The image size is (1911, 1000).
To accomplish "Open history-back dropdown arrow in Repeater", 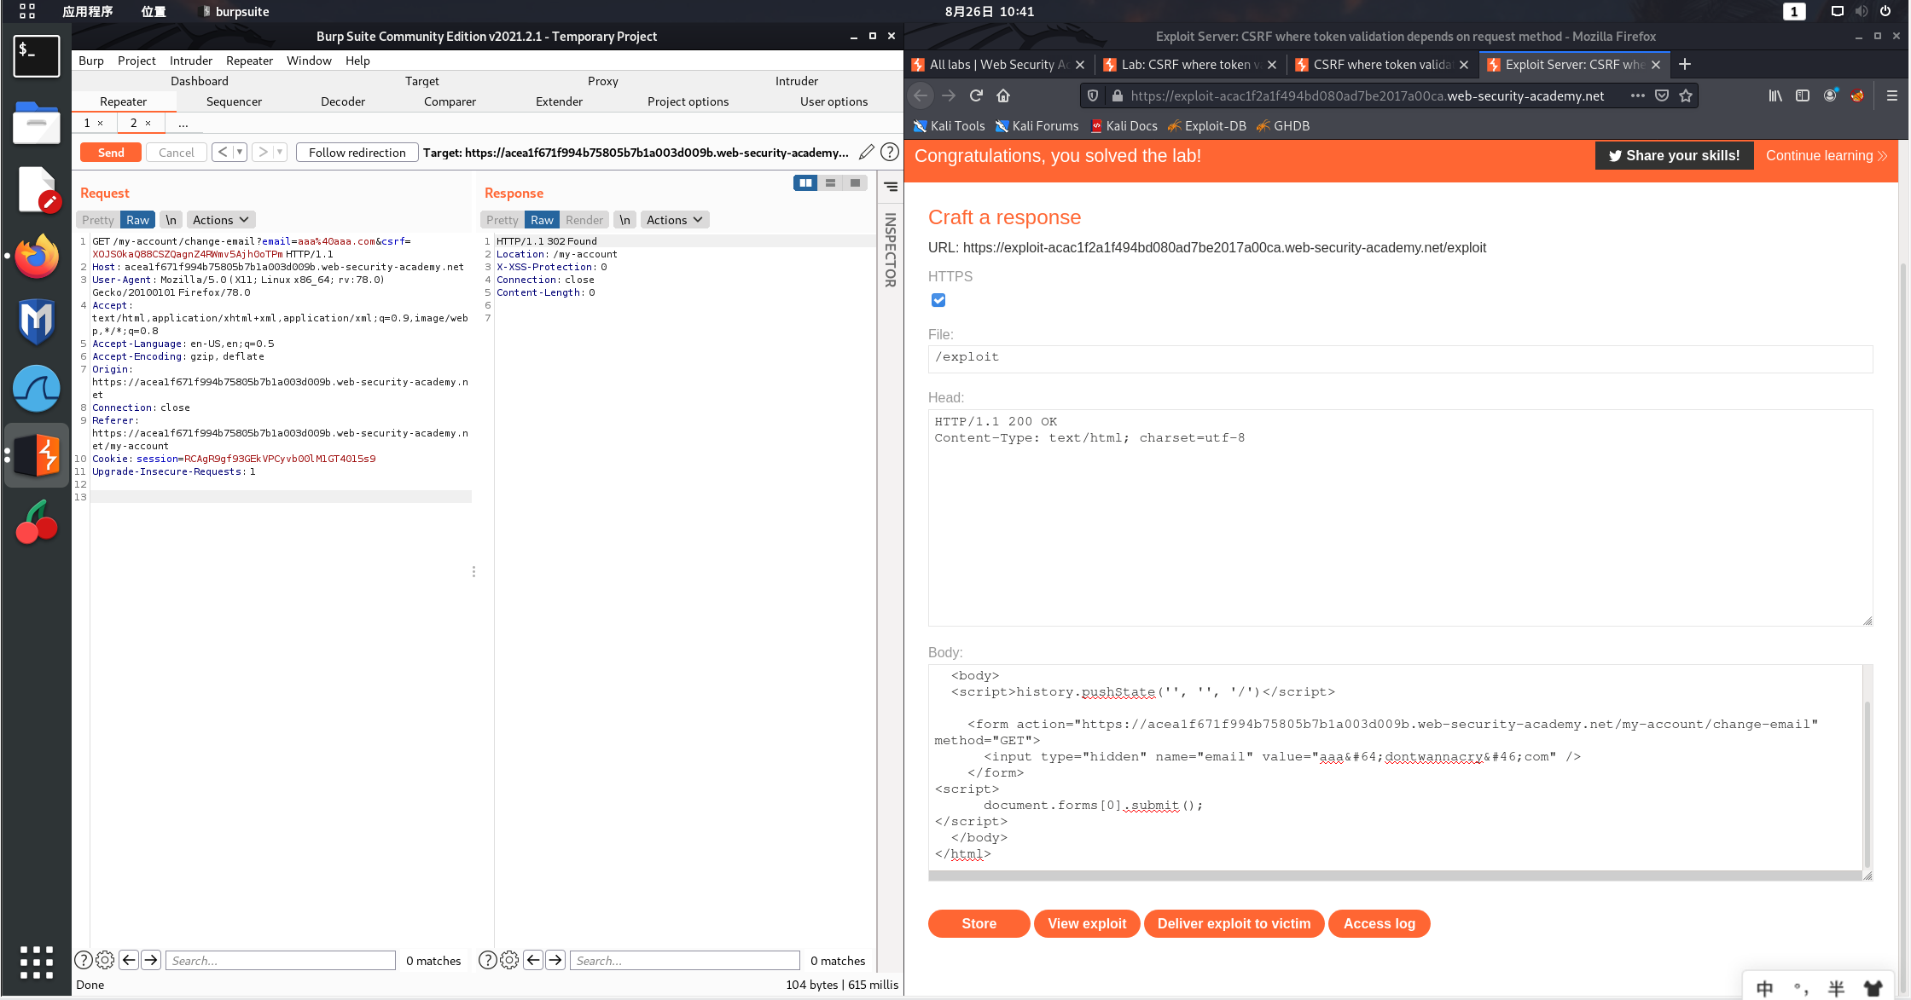I will 240,152.
